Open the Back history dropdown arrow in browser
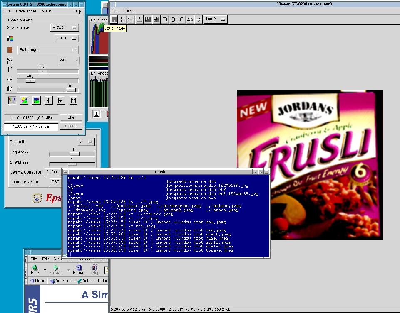Screen dimensions: 400x313 click(45, 270)
